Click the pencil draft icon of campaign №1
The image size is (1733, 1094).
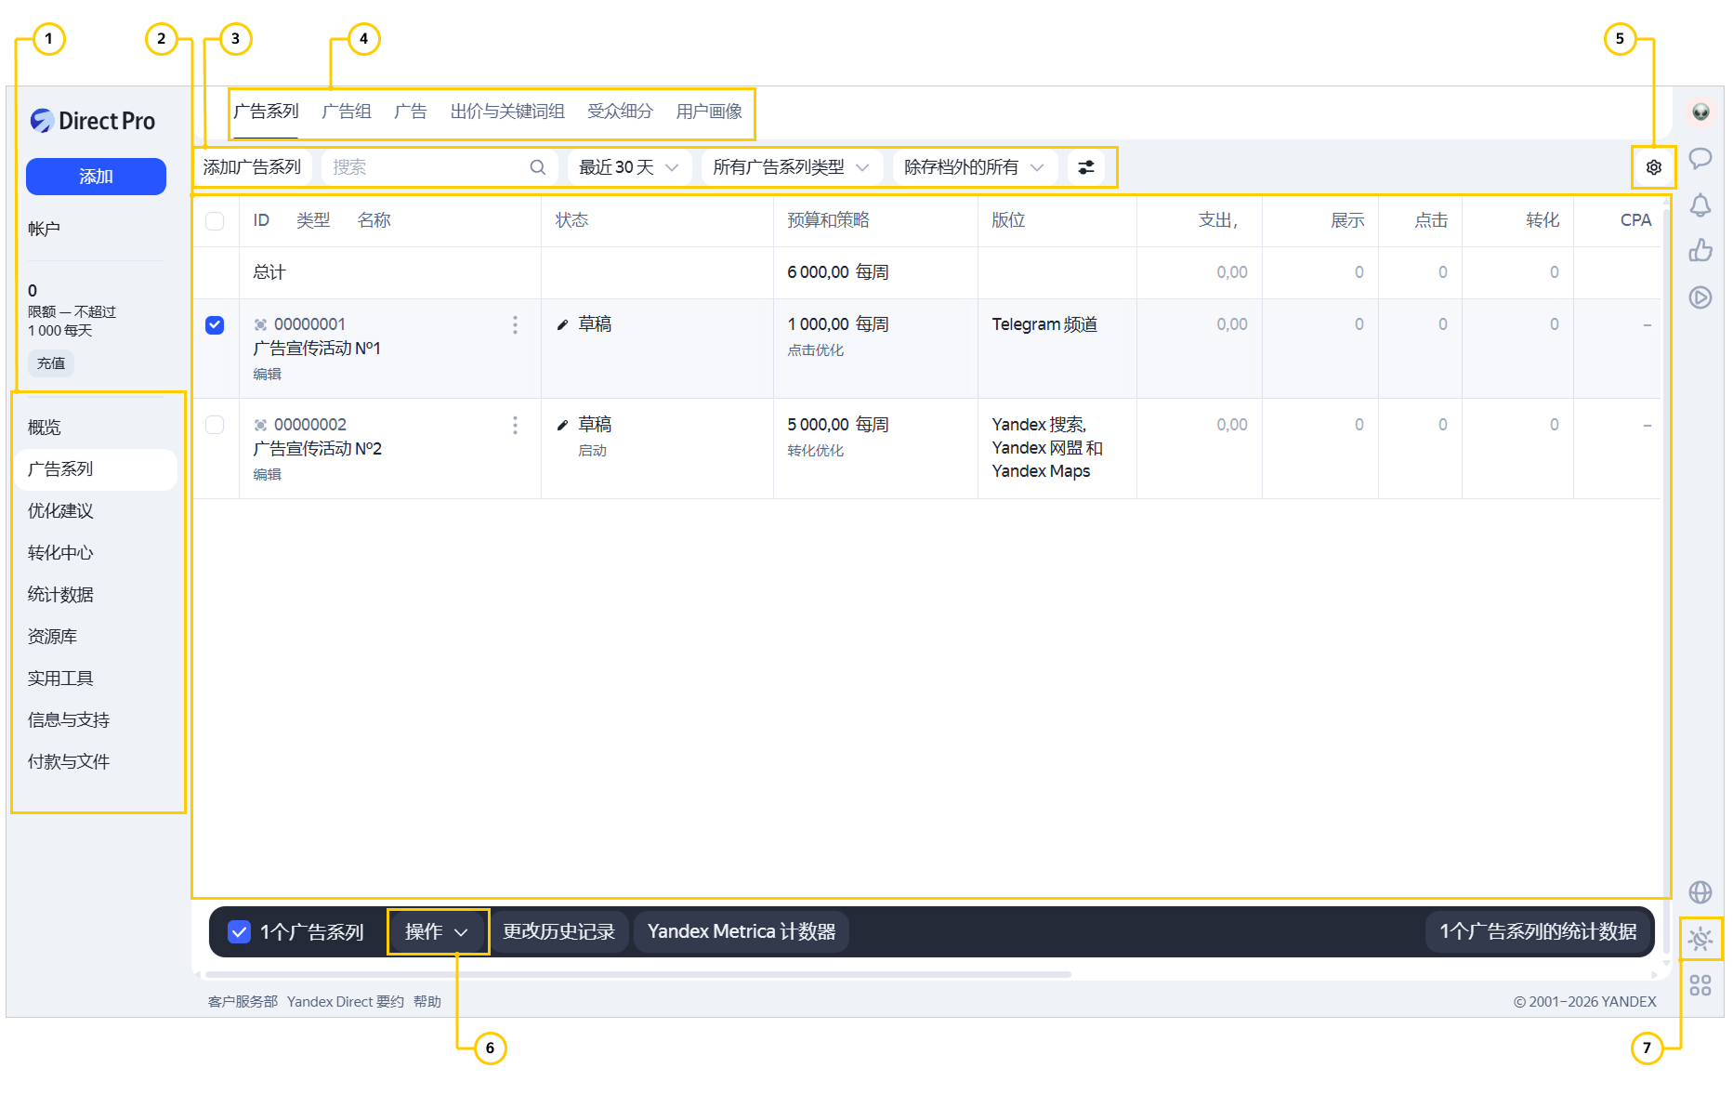coord(562,324)
